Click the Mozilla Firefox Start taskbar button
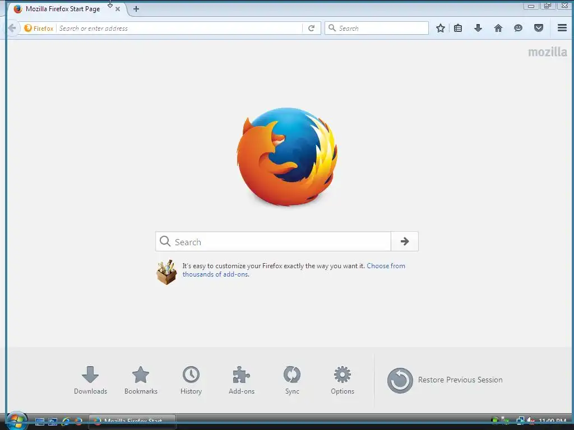 pos(132,421)
